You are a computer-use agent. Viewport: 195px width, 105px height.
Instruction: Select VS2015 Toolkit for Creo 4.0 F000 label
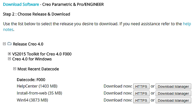point(42,54)
